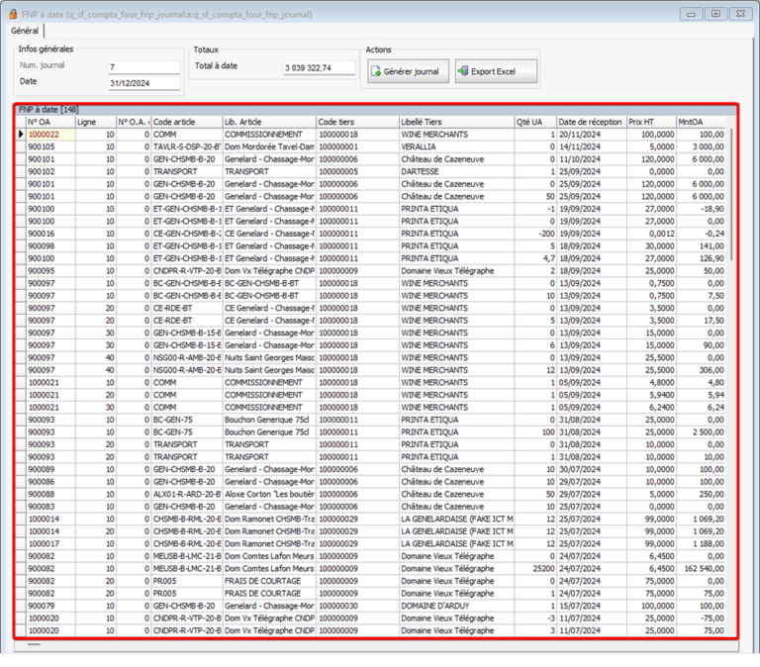Click the Num. journal input field
The height and width of the screenshot is (667, 760).
143,67
